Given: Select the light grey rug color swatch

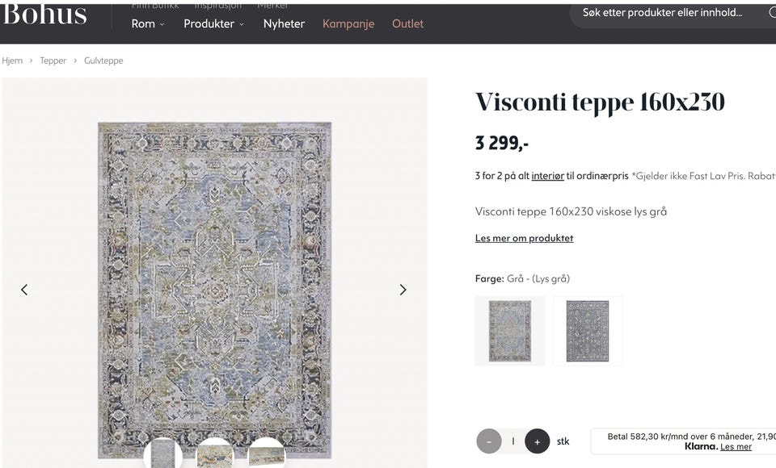Looking at the screenshot, I should pyautogui.click(x=510, y=331).
